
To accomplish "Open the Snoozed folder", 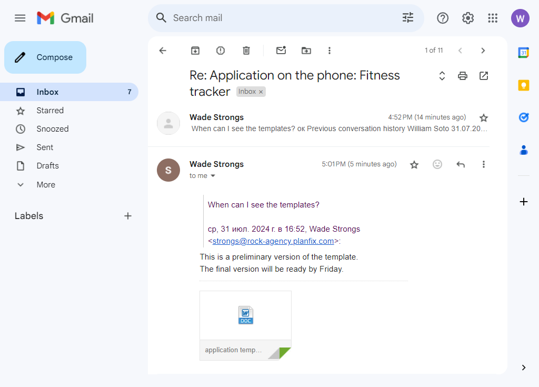I will tap(69, 128).
